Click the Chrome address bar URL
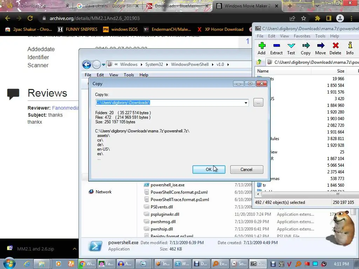This screenshot has height=269, width=359. tap(95, 18)
